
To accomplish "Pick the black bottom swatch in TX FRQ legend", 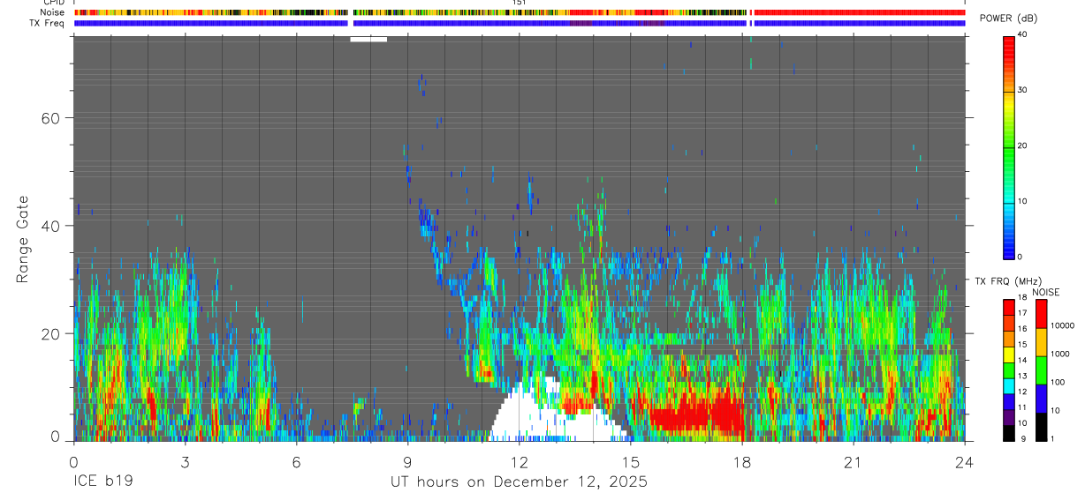I will point(1009,433).
